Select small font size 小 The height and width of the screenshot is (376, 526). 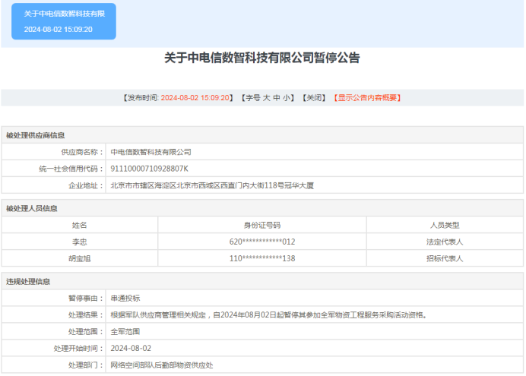(286, 98)
